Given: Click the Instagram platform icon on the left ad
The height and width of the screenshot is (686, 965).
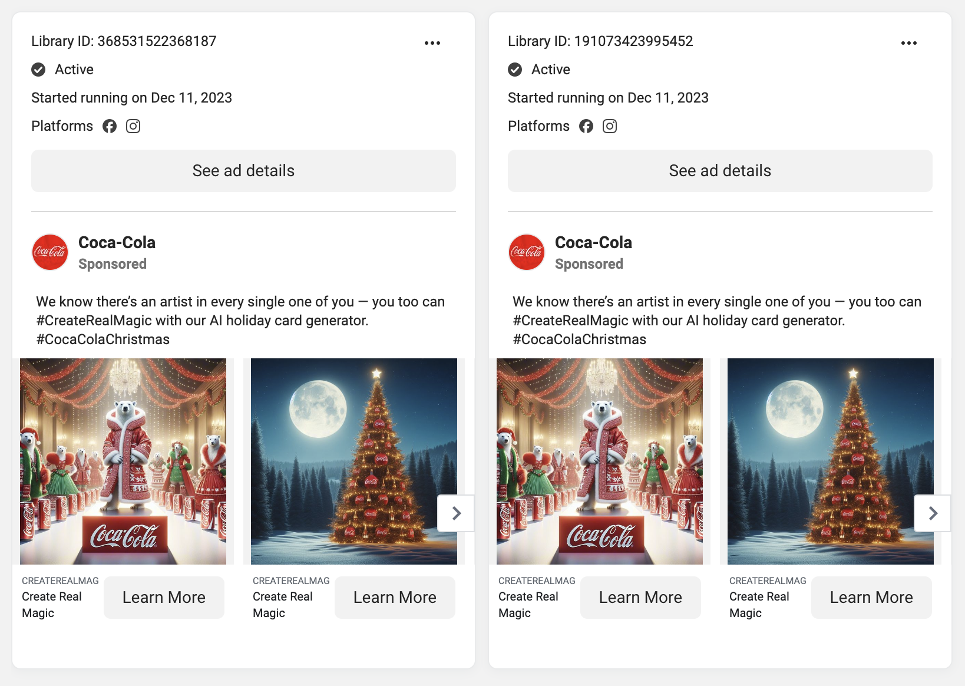Looking at the screenshot, I should [x=133, y=126].
